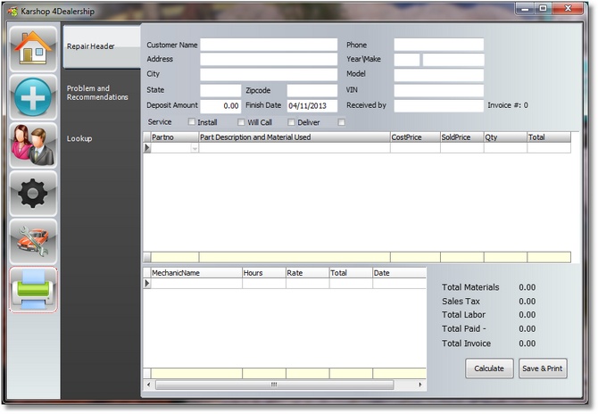Check the Deliver checkbox
Screen dimensions: 598x414
coord(291,122)
